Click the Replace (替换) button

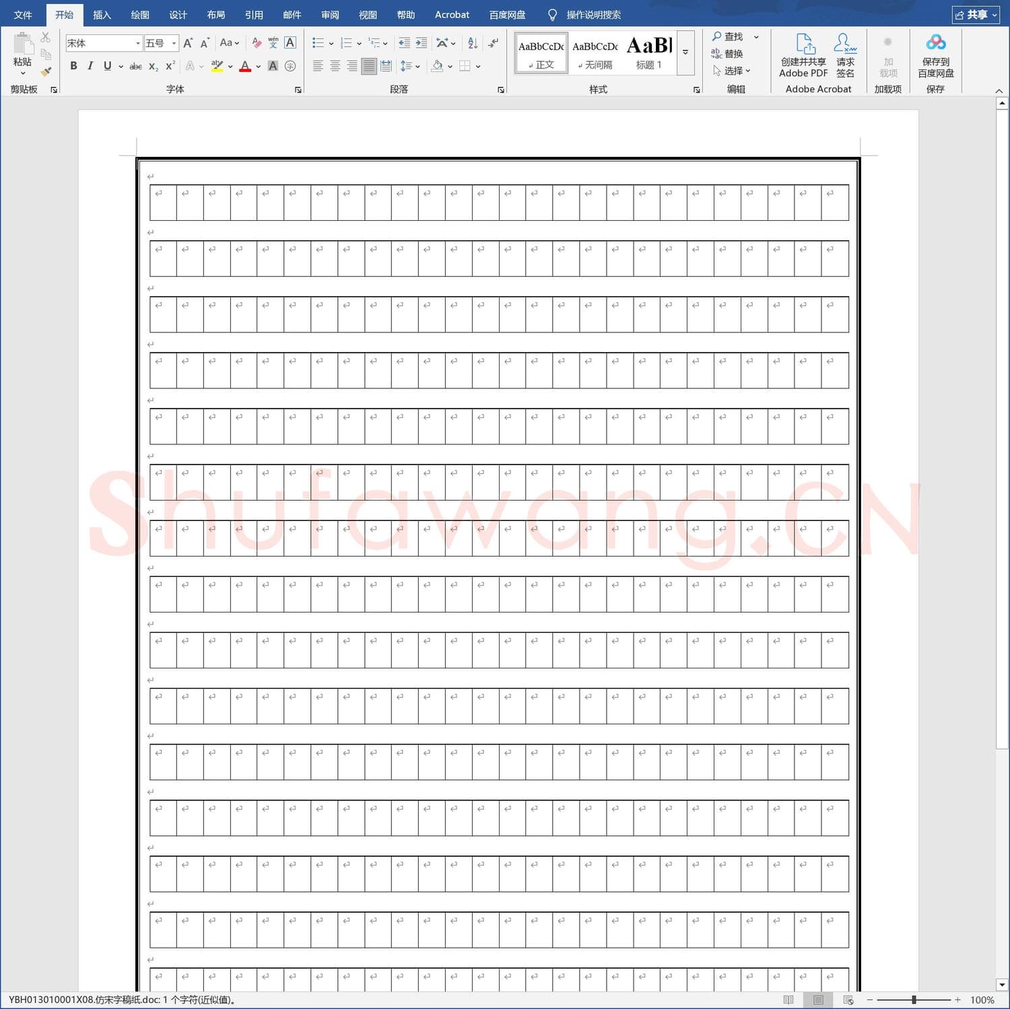727,54
